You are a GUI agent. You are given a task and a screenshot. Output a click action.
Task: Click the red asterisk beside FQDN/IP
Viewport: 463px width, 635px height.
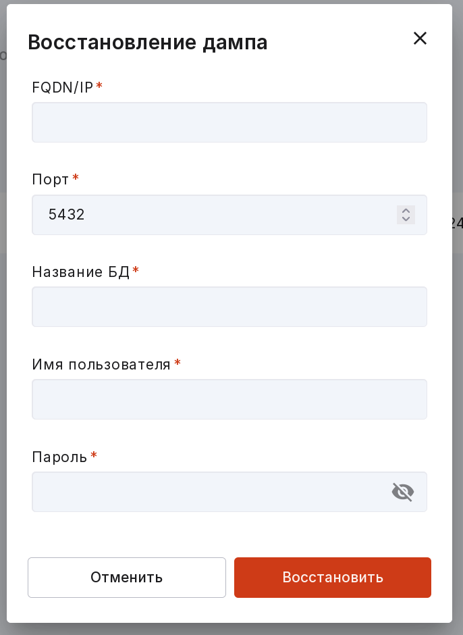click(99, 85)
